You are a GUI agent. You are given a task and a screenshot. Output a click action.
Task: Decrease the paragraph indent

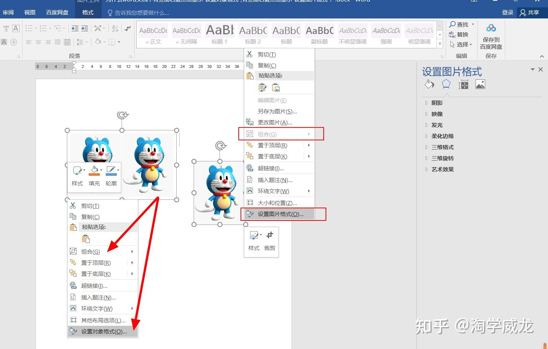(75, 28)
